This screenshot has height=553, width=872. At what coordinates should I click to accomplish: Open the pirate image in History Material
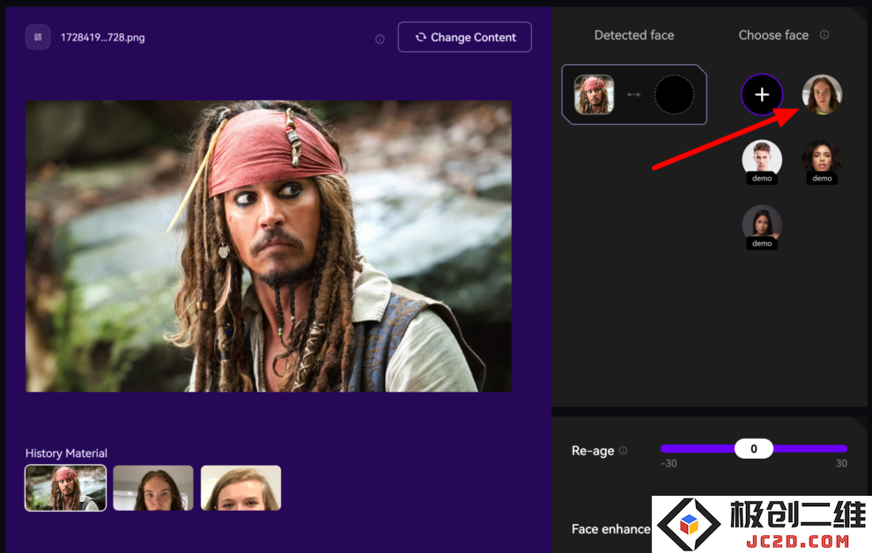click(x=66, y=488)
